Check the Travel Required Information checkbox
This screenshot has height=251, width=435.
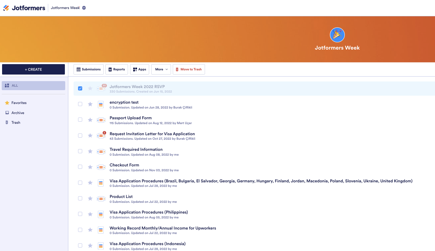(80, 151)
